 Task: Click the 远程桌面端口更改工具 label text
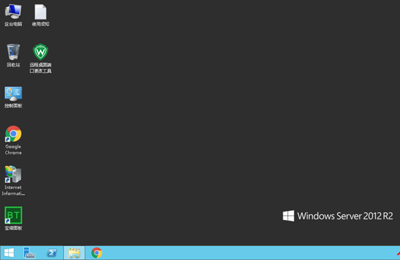tap(41, 68)
